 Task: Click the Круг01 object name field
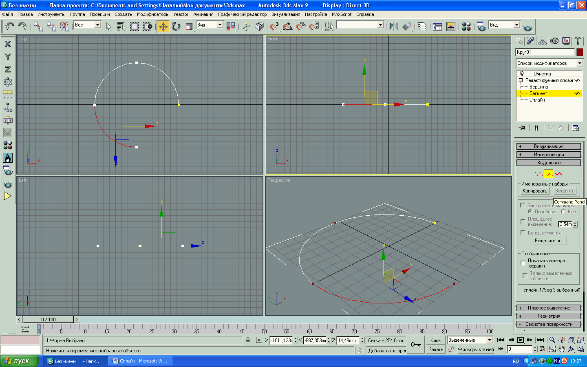pos(545,52)
